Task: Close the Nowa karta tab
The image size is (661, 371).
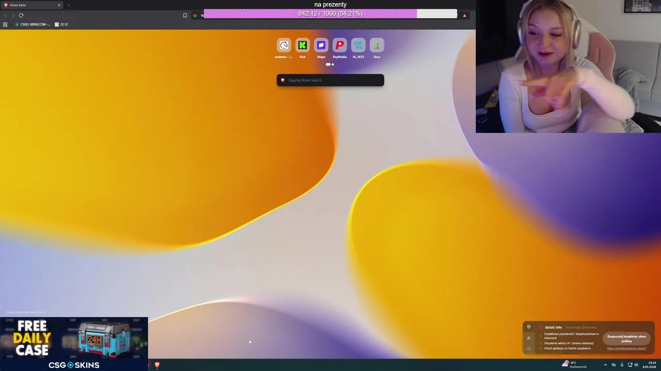Action: coord(59,5)
